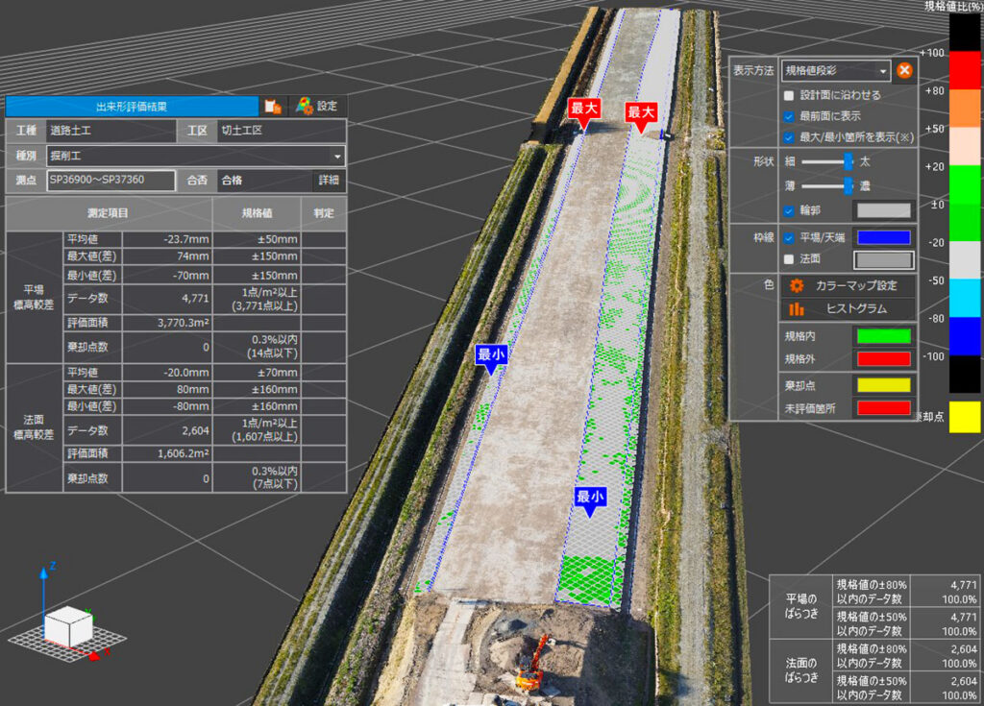The width and height of the screenshot is (984, 706).
Task: Select the 出来形評価結果 header tab
Action: point(132,107)
